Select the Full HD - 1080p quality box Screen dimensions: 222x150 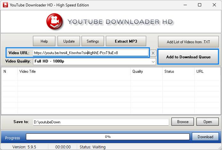tap(94, 62)
